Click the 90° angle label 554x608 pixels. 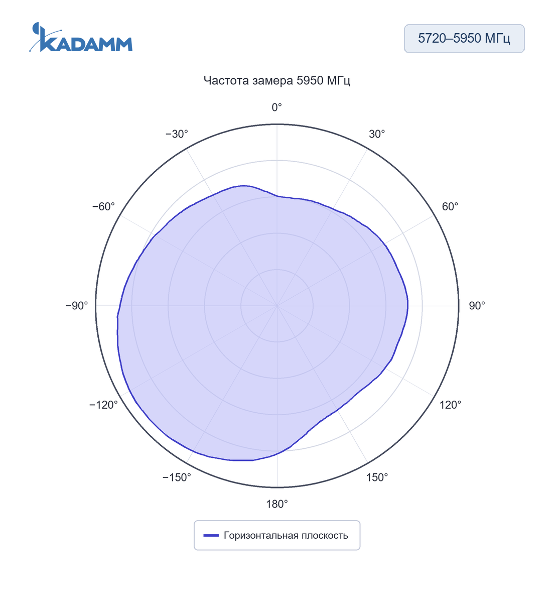(x=477, y=306)
